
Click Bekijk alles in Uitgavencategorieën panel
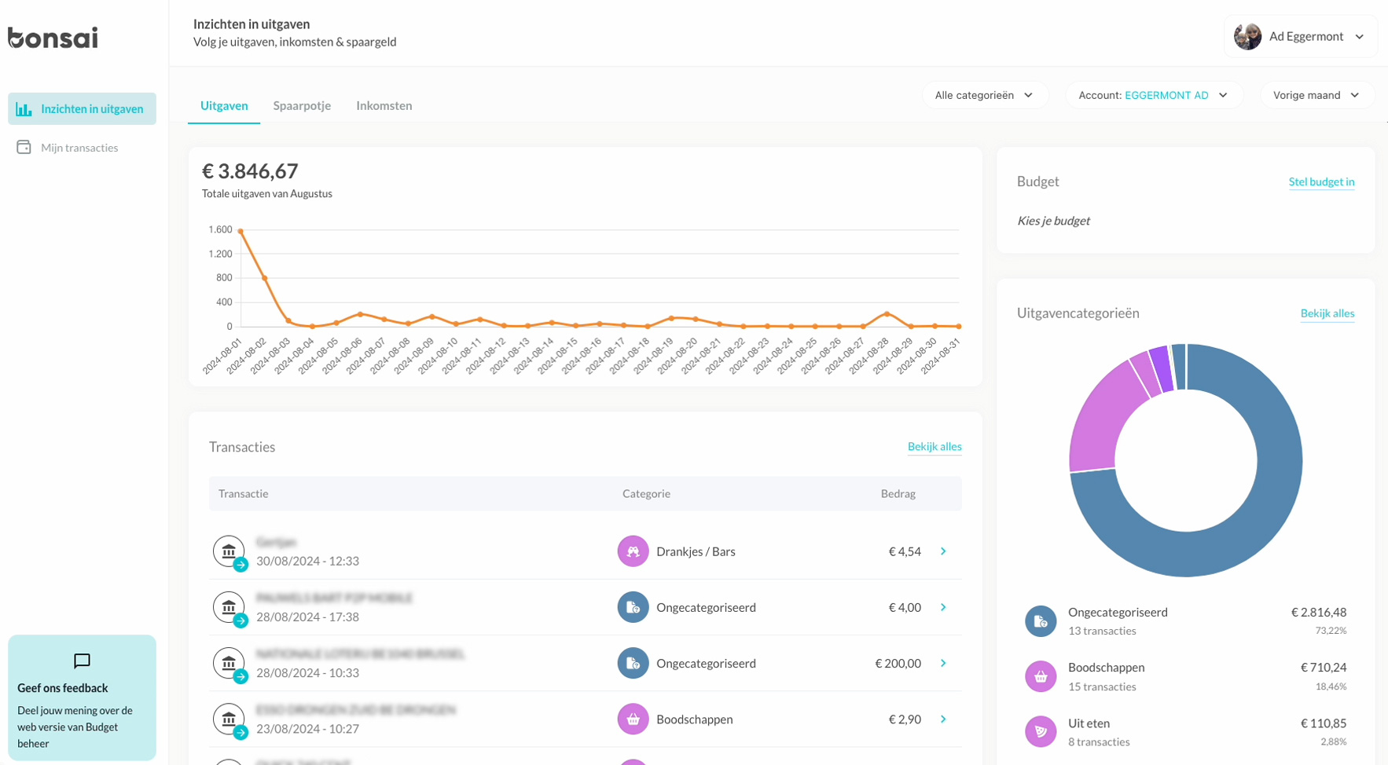pos(1327,313)
